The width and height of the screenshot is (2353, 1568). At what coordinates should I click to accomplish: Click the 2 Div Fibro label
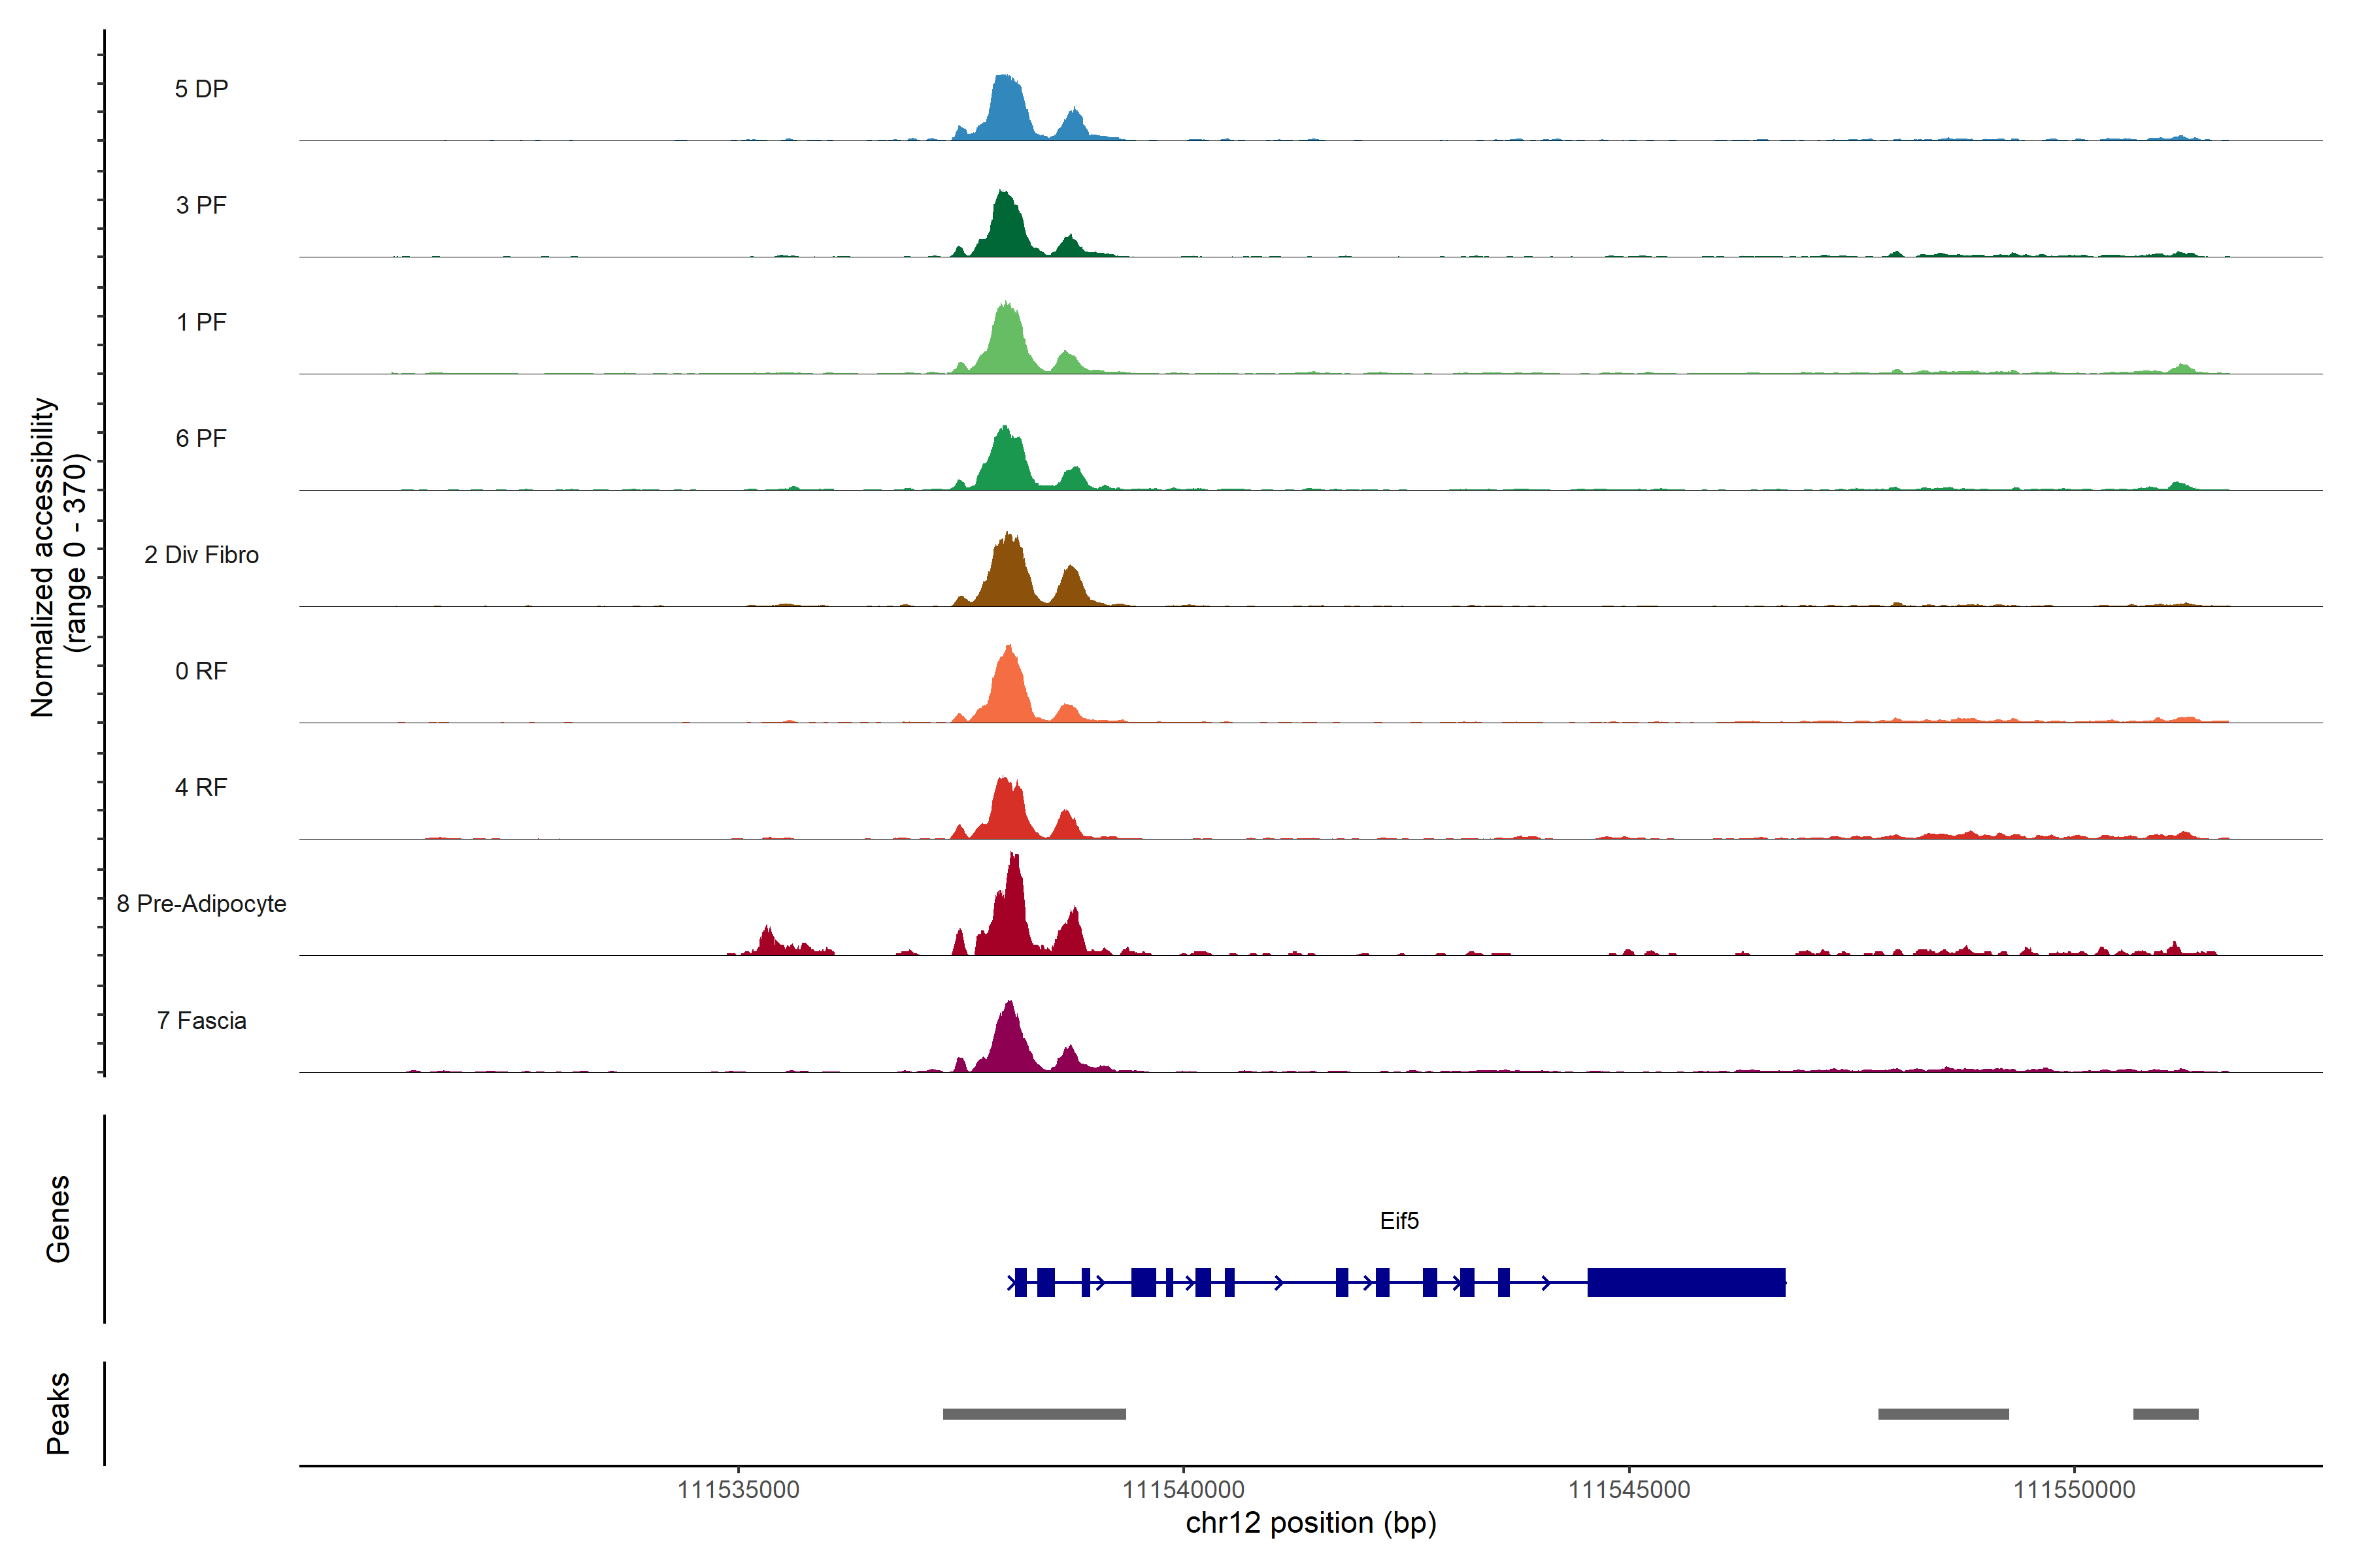pyautogui.click(x=201, y=555)
